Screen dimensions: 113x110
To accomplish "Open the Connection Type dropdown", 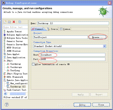I will click(104, 46).
